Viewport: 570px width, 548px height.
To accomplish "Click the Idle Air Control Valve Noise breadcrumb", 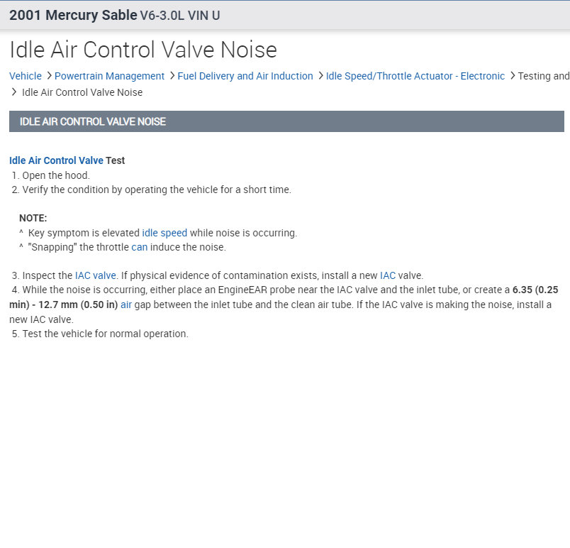I will [82, 92].
